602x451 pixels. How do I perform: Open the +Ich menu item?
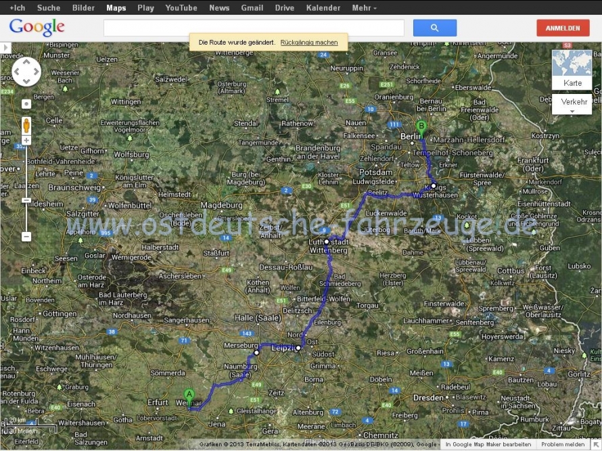click(x=18, y=7)
